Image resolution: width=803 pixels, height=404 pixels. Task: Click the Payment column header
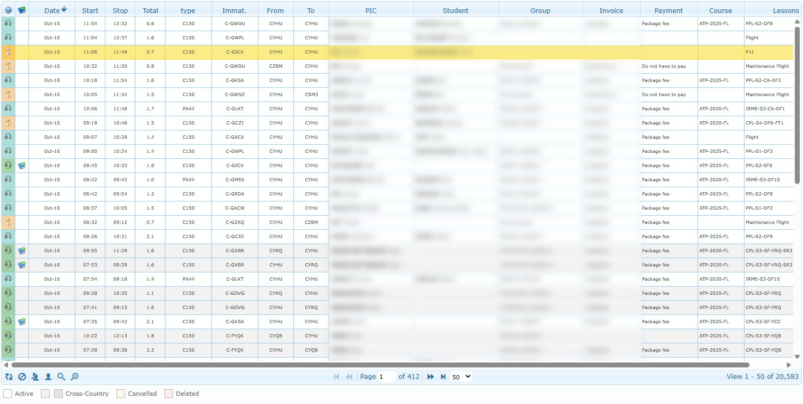[x=669, y=10]
